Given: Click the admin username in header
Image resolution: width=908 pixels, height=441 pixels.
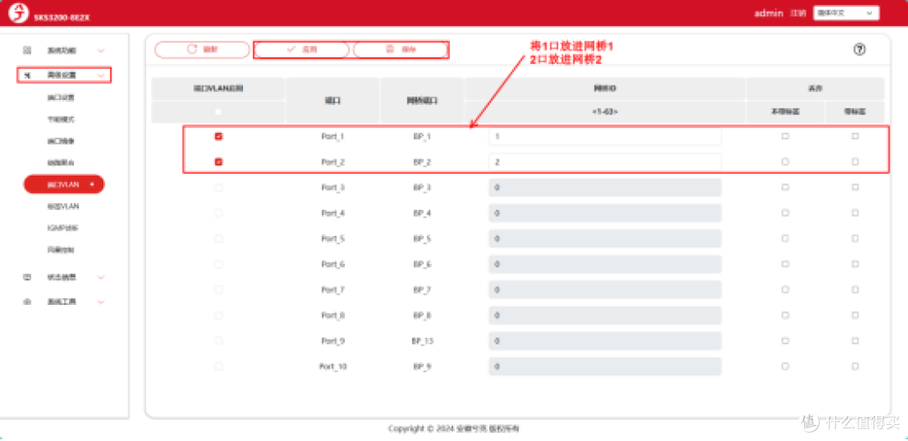Looking at the screenshot, I should click(x=768, y=13).
